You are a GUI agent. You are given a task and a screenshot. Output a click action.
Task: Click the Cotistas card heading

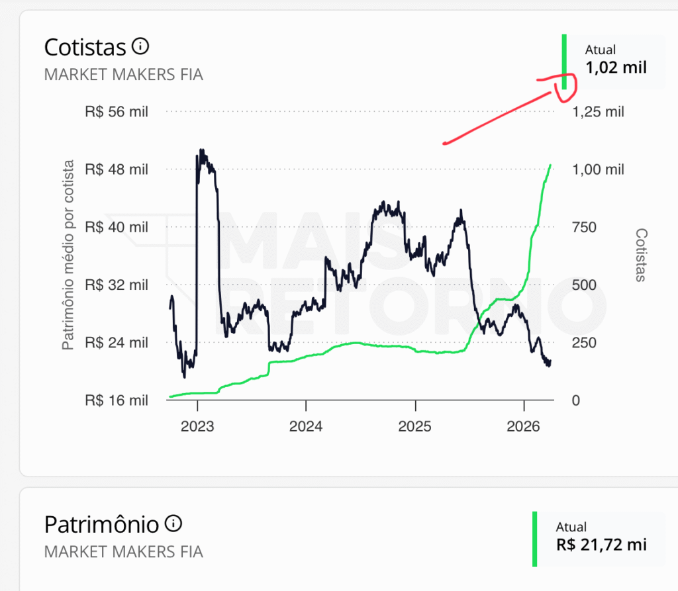click(x=85, y=48)
